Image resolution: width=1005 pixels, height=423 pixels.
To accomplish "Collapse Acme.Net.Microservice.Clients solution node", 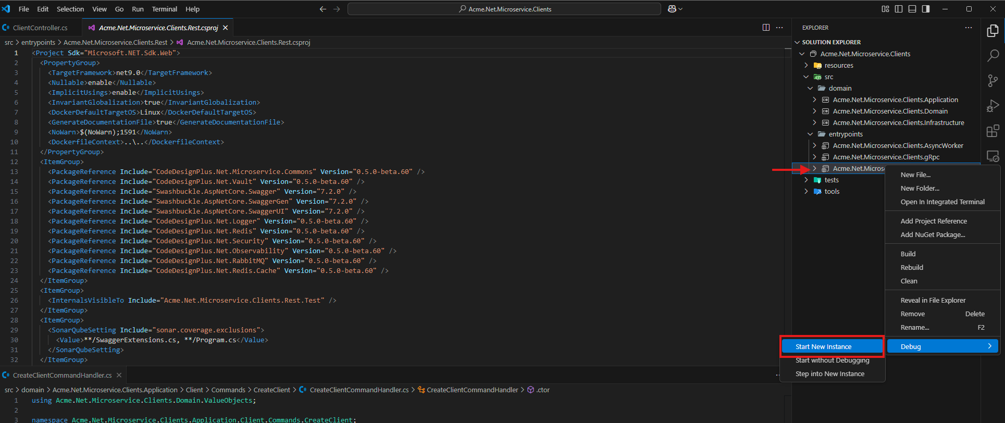I will (802, 54).
